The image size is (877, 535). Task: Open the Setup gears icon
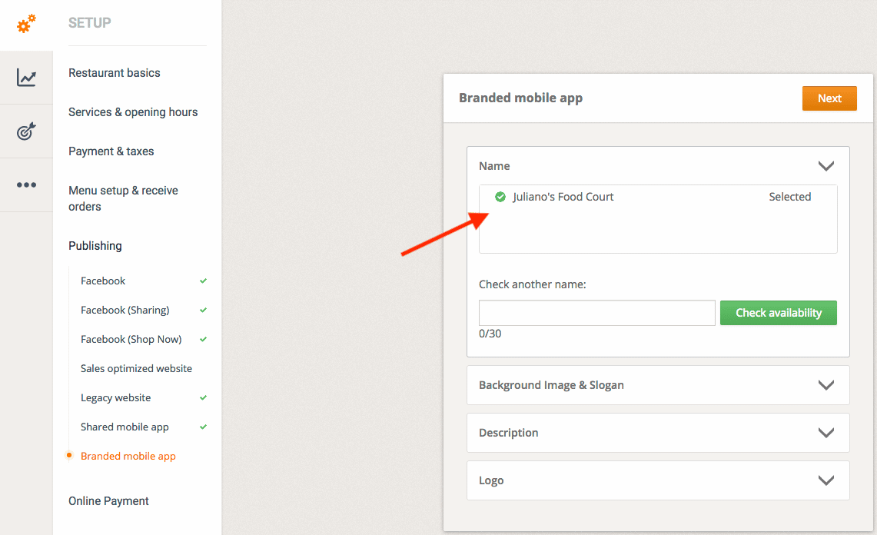tap(26, 24)
